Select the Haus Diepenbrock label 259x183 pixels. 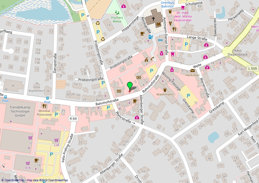coord(237,53)
